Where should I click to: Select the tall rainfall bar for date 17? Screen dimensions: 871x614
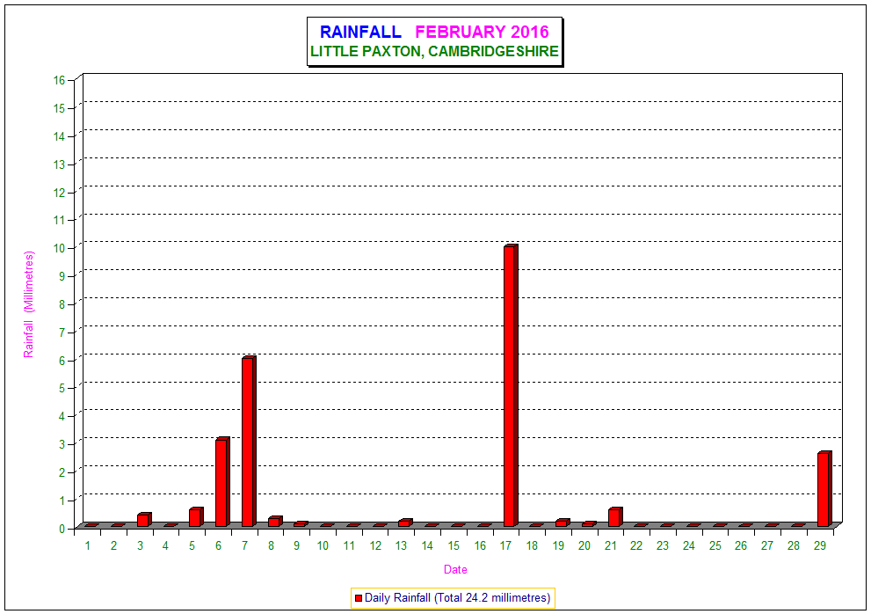(x=511, y=385)
